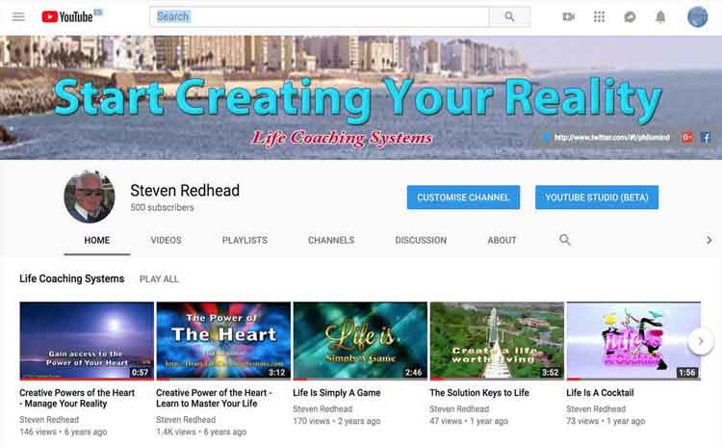Show next videos with carousel arrow

coord(701,341)
